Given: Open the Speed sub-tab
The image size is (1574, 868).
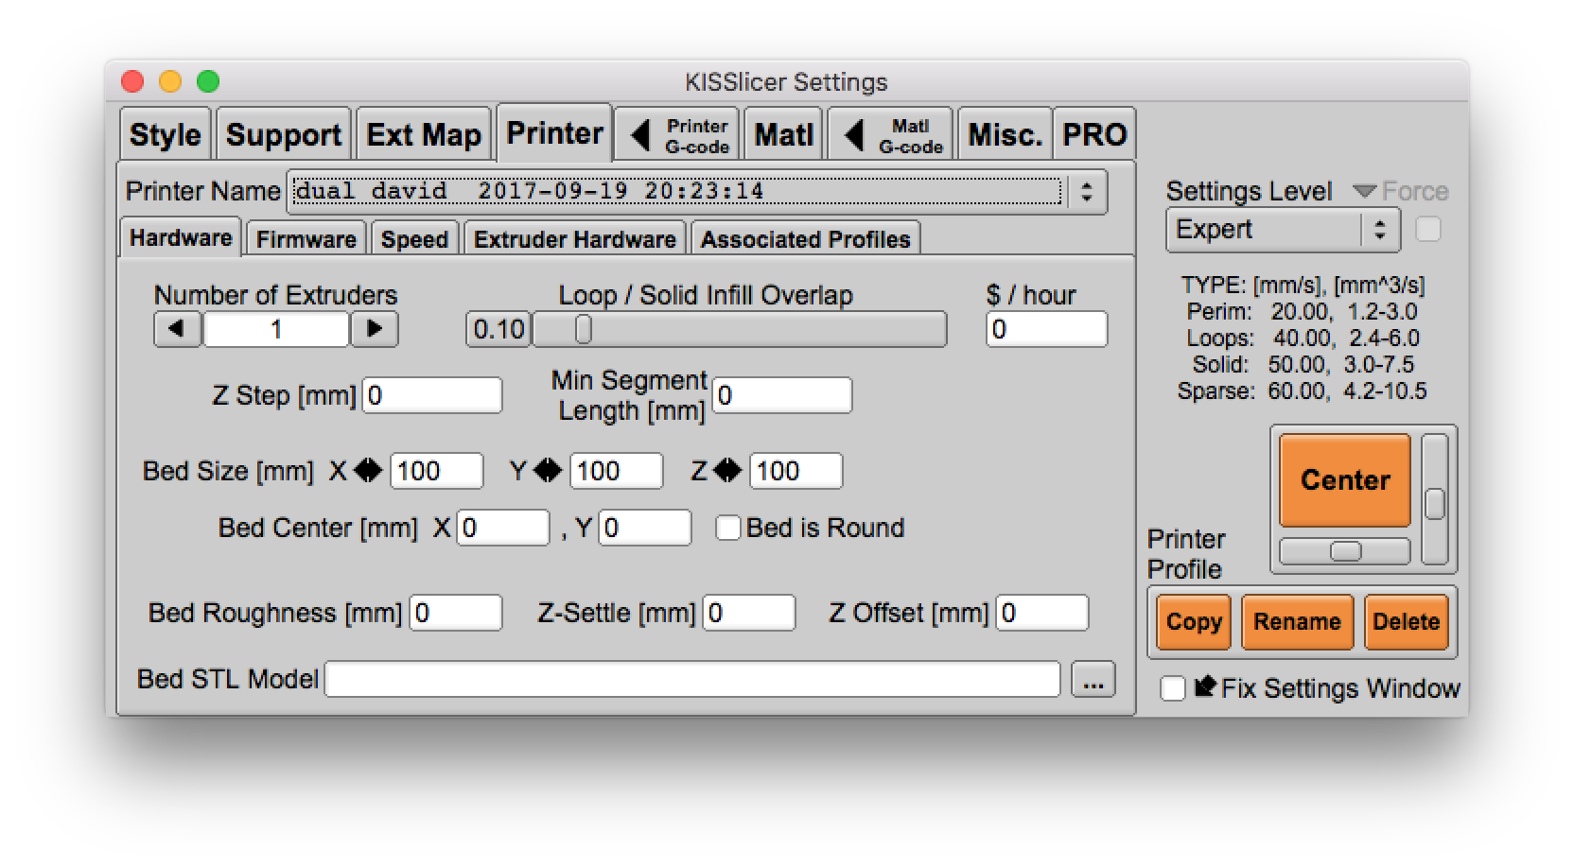Looking at the screenshot, I should coord(414,239).
